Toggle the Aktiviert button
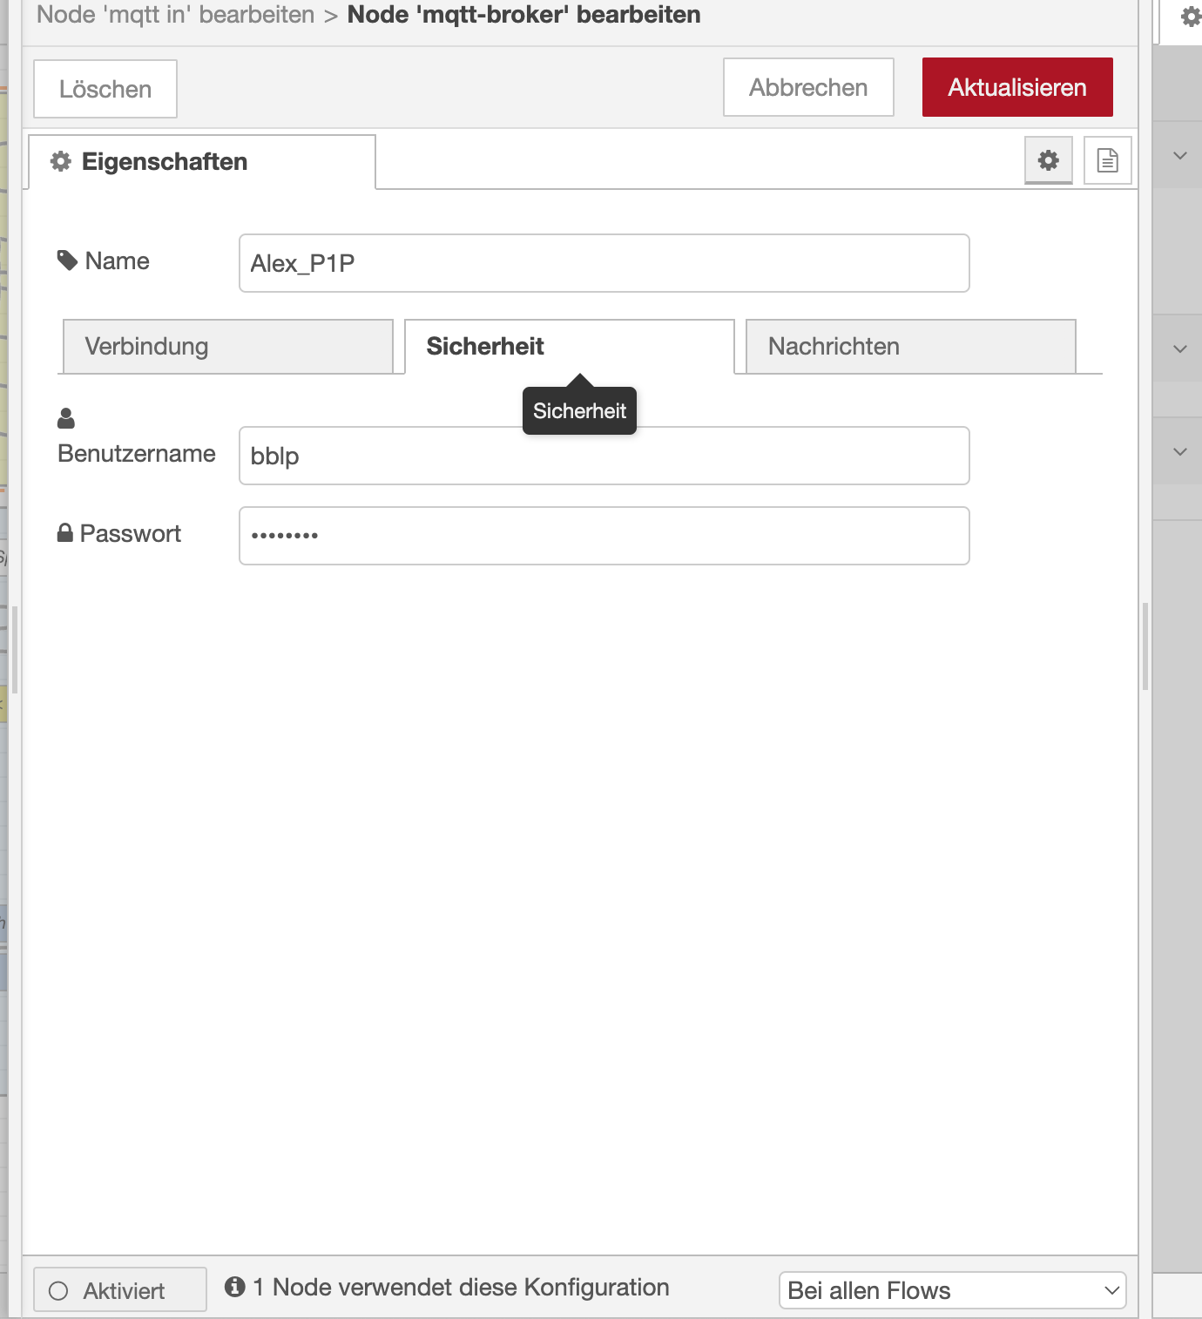 tap(120, 1290)
